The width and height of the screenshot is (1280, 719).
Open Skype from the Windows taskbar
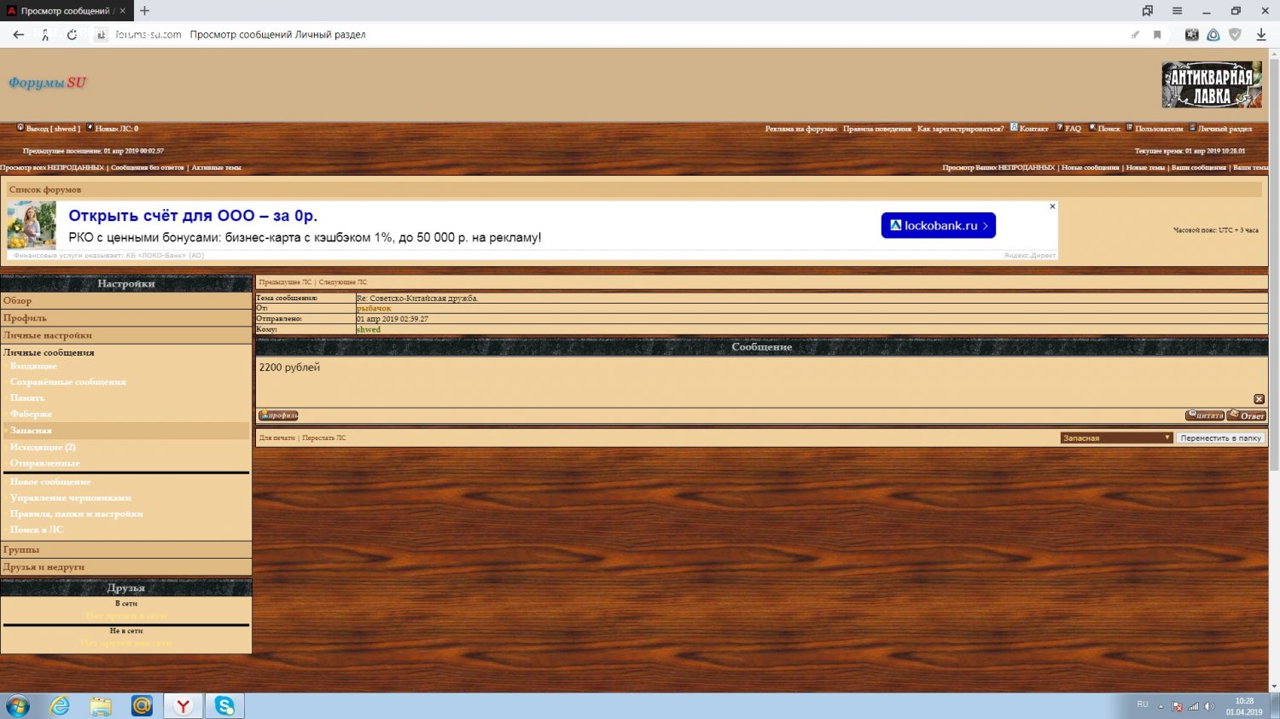click(224, 705)
